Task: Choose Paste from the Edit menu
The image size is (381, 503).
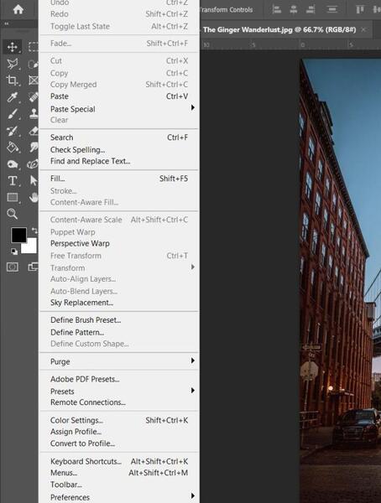Action: pos(119,96)
